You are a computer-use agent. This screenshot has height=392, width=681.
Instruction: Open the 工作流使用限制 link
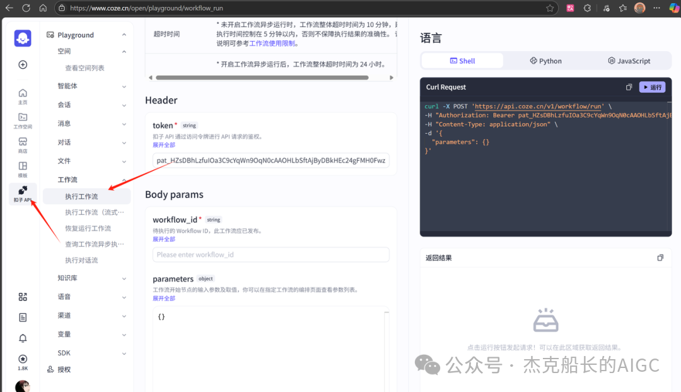[x=272, y=44]
